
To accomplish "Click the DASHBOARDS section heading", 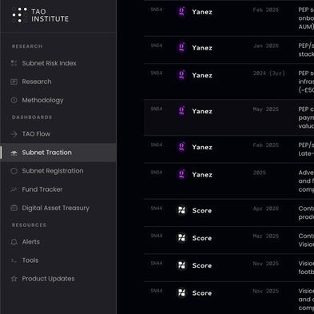I will coord(32,117).
